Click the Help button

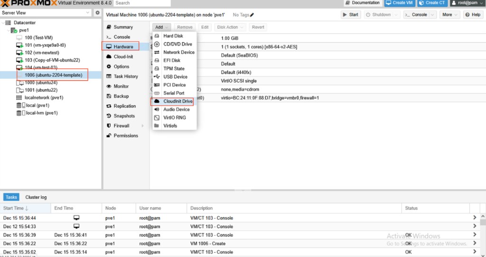point(473,15)
